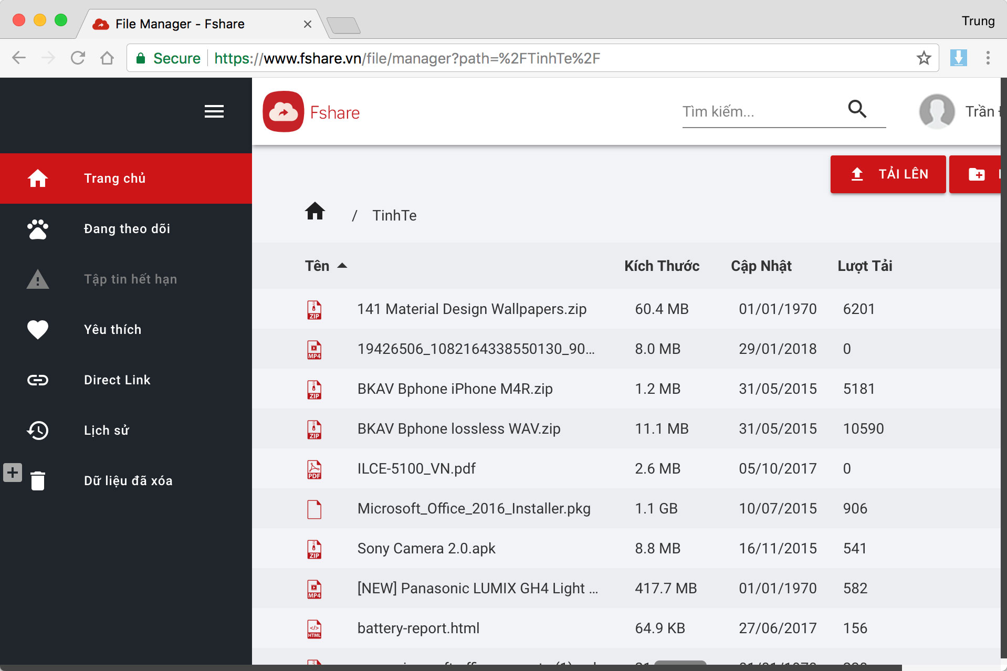Click the heart icon for Yêu thích
Image resolution: width=1007 pixels, height=671 pixels.
pyautogui.click(x=38, y=330)
